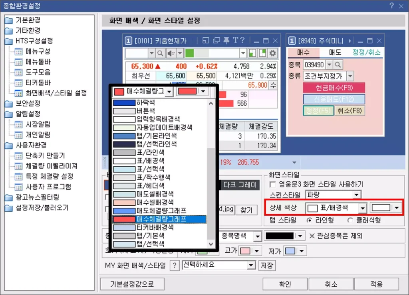Screen dimensions: 409x295
Task: Open the 종목명색 dropdown
Action: 258,236
